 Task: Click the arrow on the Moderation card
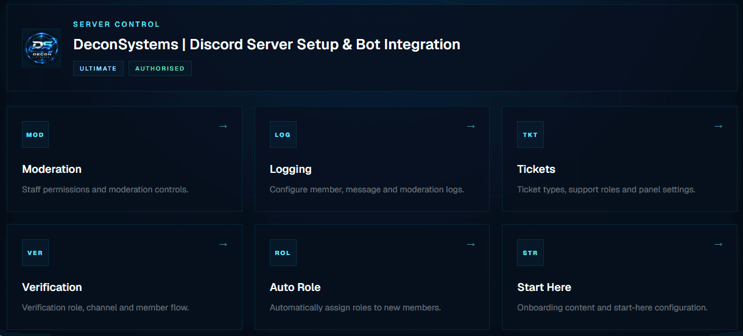coord(223,126)
